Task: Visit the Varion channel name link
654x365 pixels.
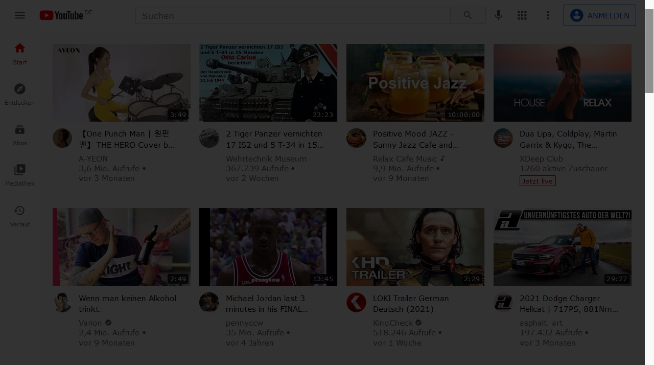Action: pos(90,323)
